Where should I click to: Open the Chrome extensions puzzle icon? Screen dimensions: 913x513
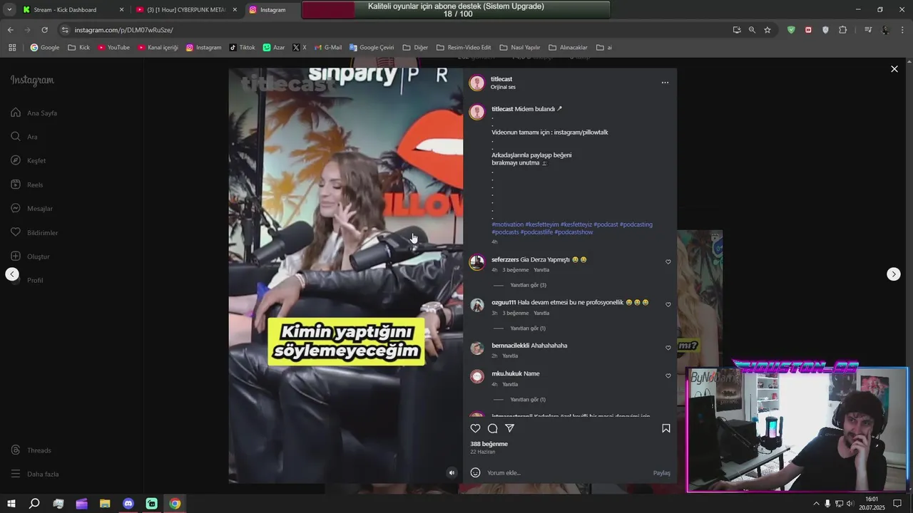(x=843, y=30)
